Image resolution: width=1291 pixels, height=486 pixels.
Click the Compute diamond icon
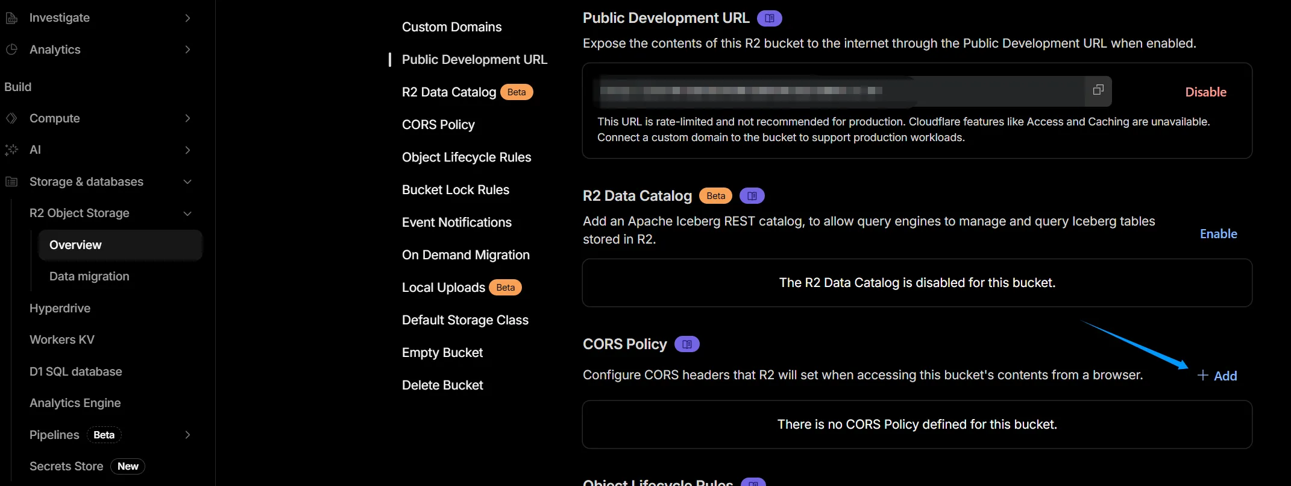pyautogui.click(x=11, y=118)
